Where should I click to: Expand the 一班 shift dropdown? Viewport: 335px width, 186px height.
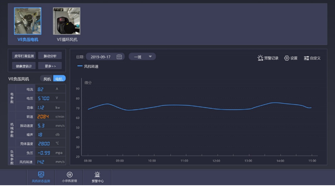142,57
